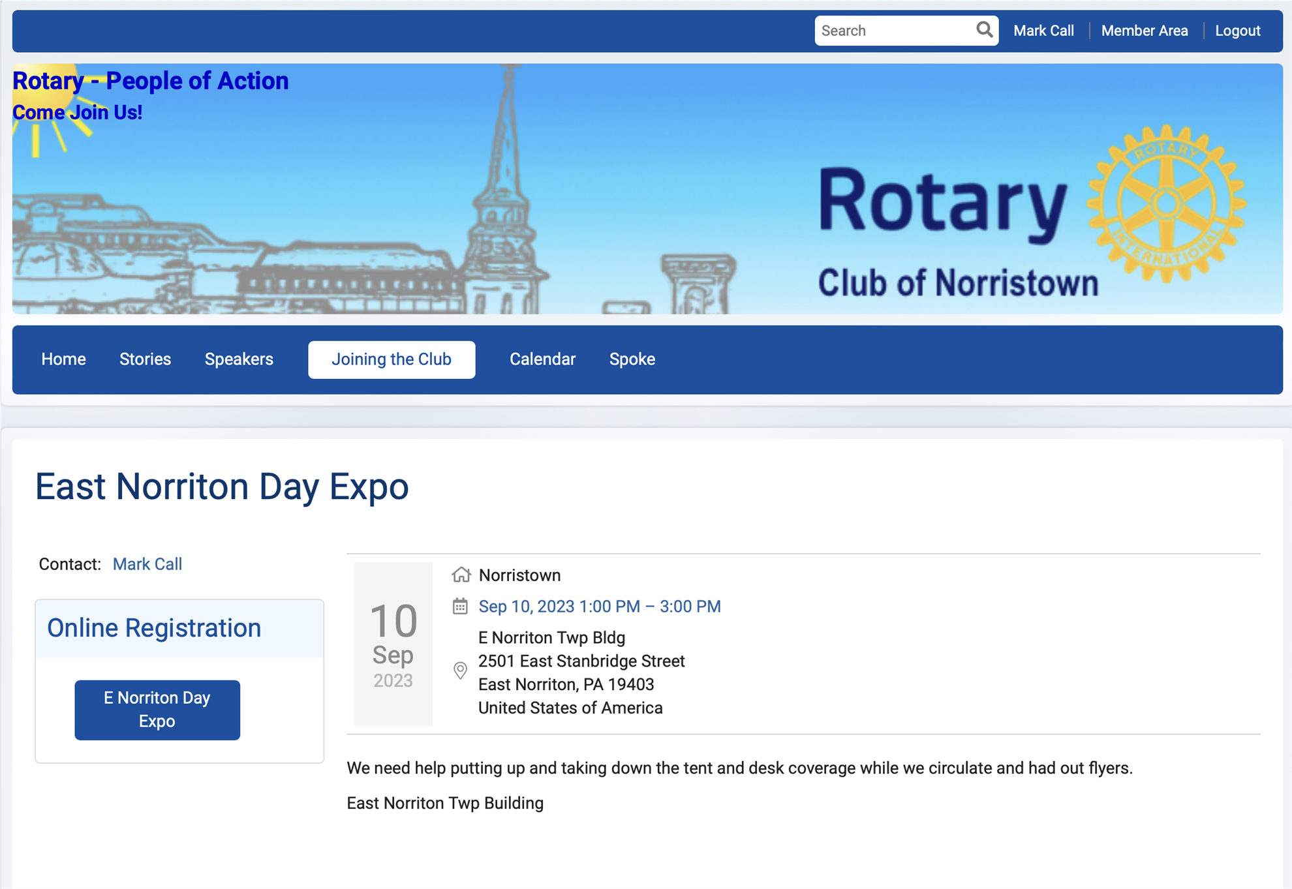This screenshot has width=1292, height=889.
Task: Log out using the Logout link
Action: (x=1237, y=31)
